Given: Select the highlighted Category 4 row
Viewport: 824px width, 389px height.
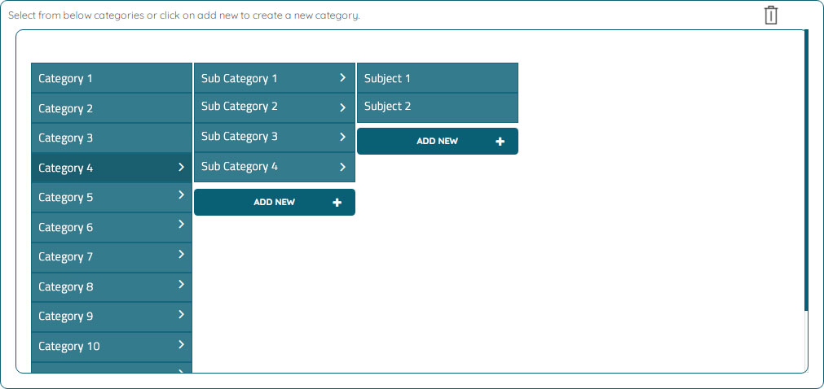Looking at the screenshot, I should tap(112, 168).
